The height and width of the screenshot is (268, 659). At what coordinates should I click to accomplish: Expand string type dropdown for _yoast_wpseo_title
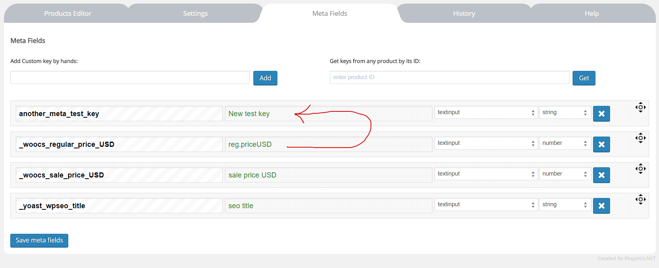pos(565,205)
